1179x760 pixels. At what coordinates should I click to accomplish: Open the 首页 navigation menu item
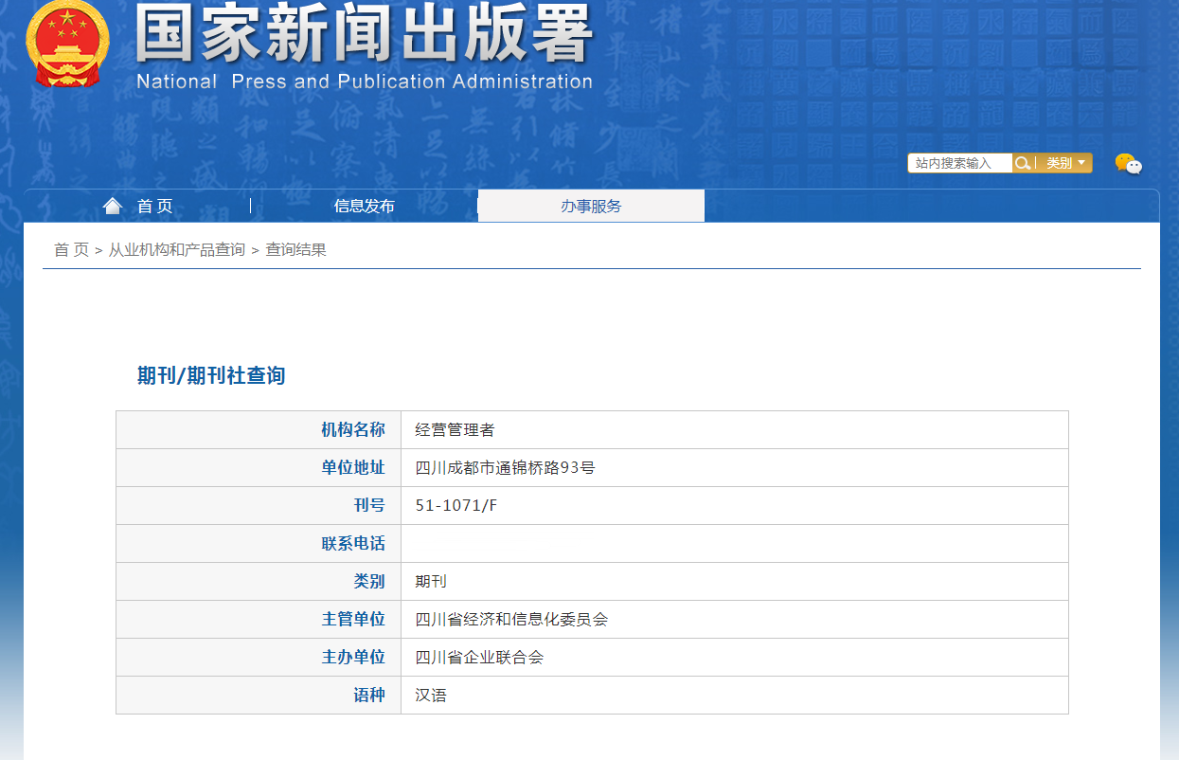tap(154, 207)
